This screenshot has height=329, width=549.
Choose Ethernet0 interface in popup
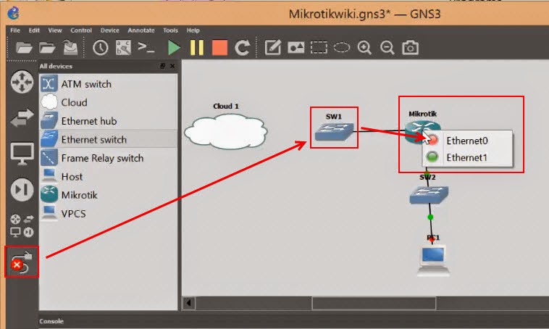click(x=467, y=141)
